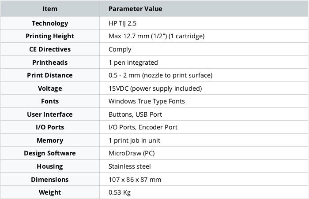Viewport: 309px width, 199px height.
Task: Select the Printing Height label
Action: tap(50, 36)
